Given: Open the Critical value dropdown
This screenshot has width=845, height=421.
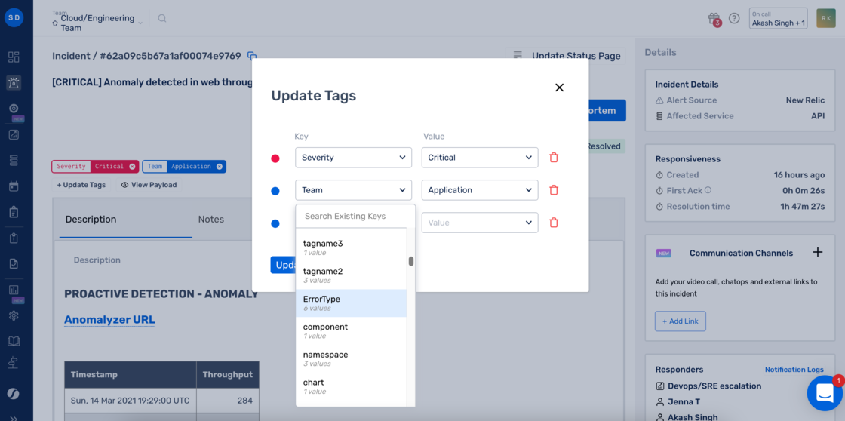Looking at the screenshot, I should (x=480, y=158).
